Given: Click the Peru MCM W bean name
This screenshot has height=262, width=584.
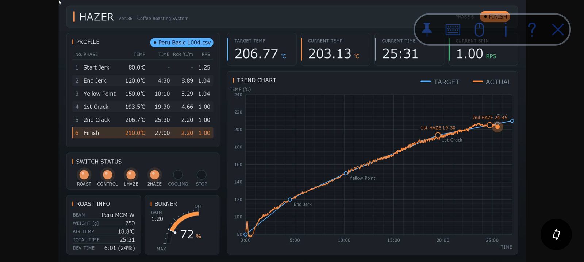Looking at the screenshot, I should (118, 215).
